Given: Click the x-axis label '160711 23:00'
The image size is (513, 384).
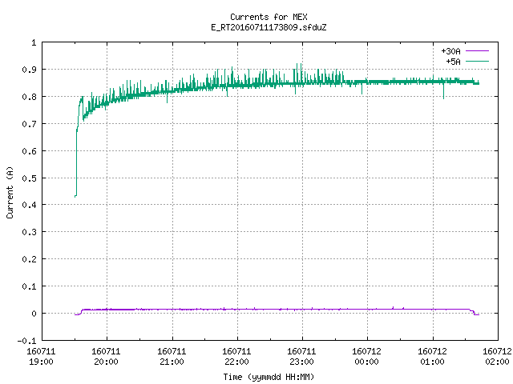Looking at the screenshot, I should [x=301, y=356].
